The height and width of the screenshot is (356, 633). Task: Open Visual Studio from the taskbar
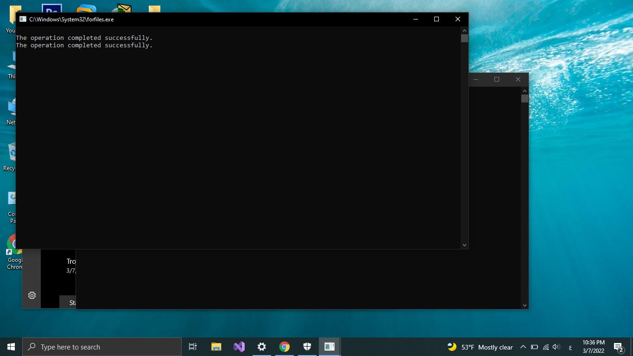point(239,347)
